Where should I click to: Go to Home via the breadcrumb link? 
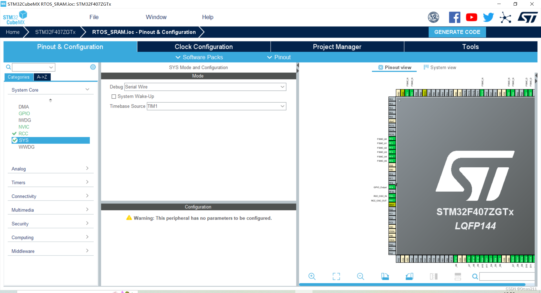click(x=12, y=32)
